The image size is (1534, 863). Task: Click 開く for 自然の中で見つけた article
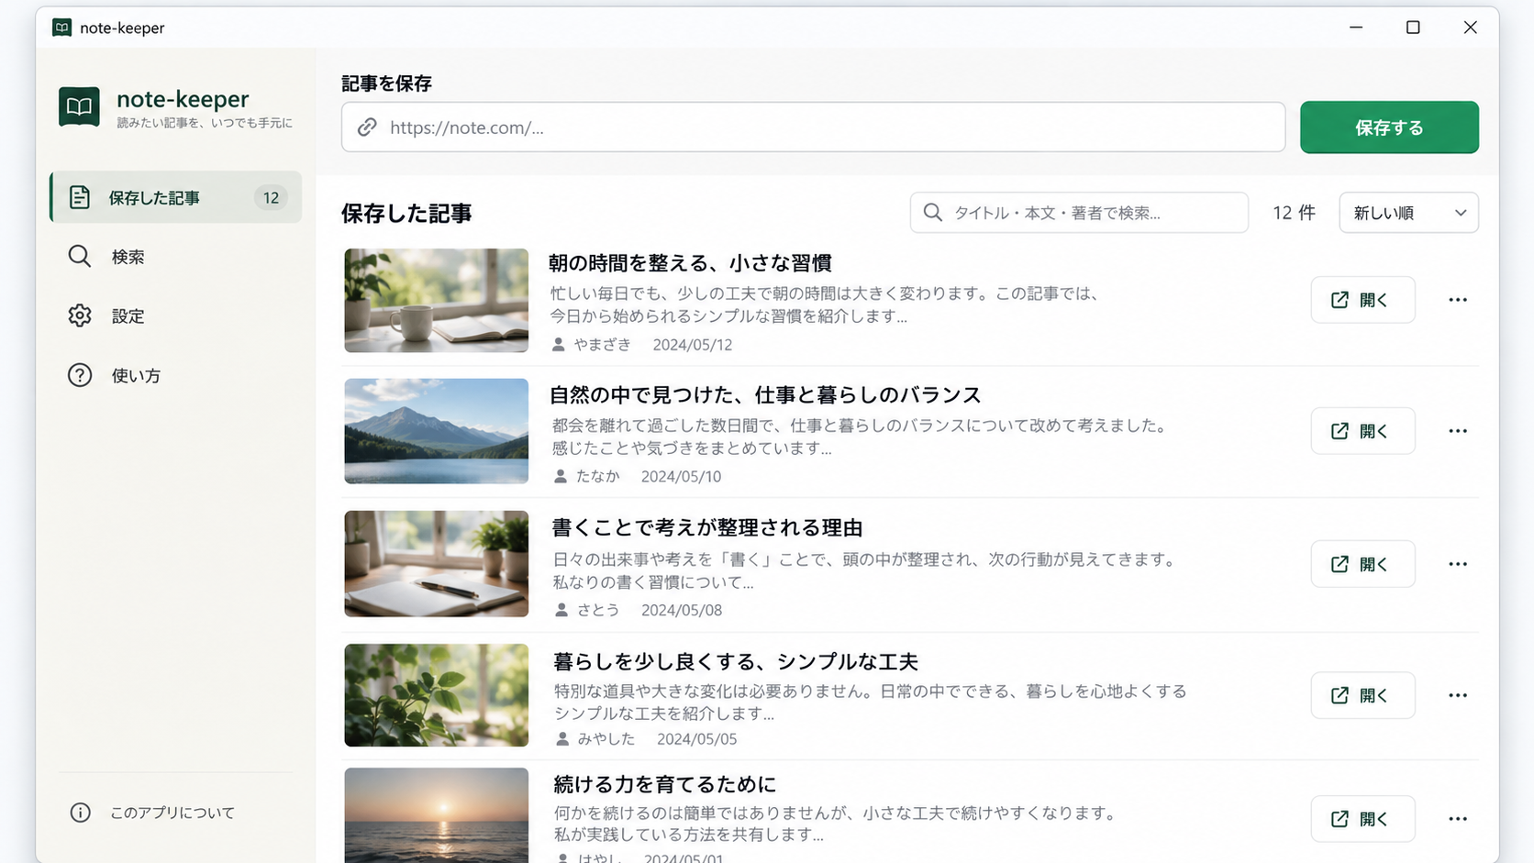point(1362,431)
